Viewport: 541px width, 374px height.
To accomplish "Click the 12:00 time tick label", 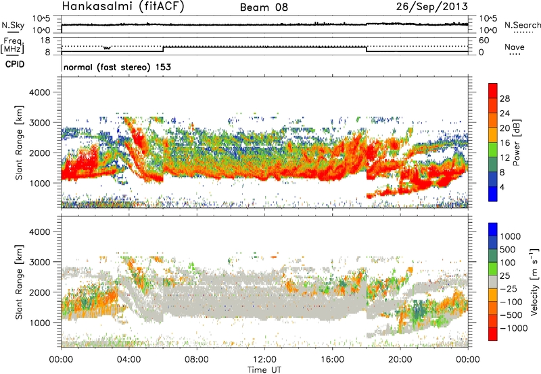I will (264, 360).
